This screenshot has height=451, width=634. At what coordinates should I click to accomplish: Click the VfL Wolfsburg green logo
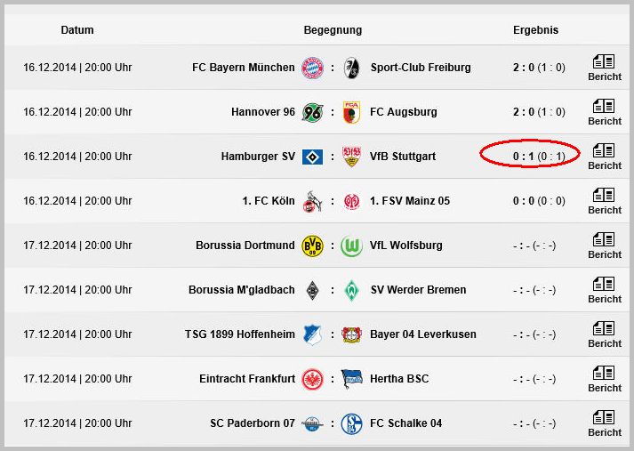(351, 246)
